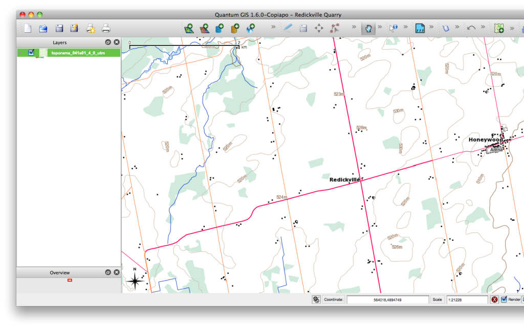524x327 pixels.
Task: Activate the Identify Features tool
Action: click(393, 28)
